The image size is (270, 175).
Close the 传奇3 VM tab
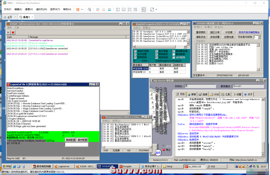point(32,17)
